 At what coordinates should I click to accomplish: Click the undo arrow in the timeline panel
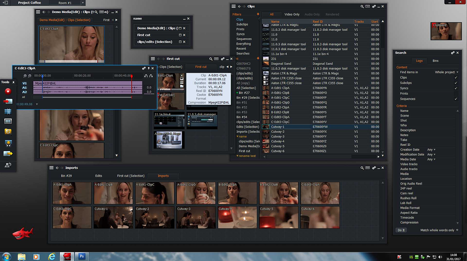[145, 76]
